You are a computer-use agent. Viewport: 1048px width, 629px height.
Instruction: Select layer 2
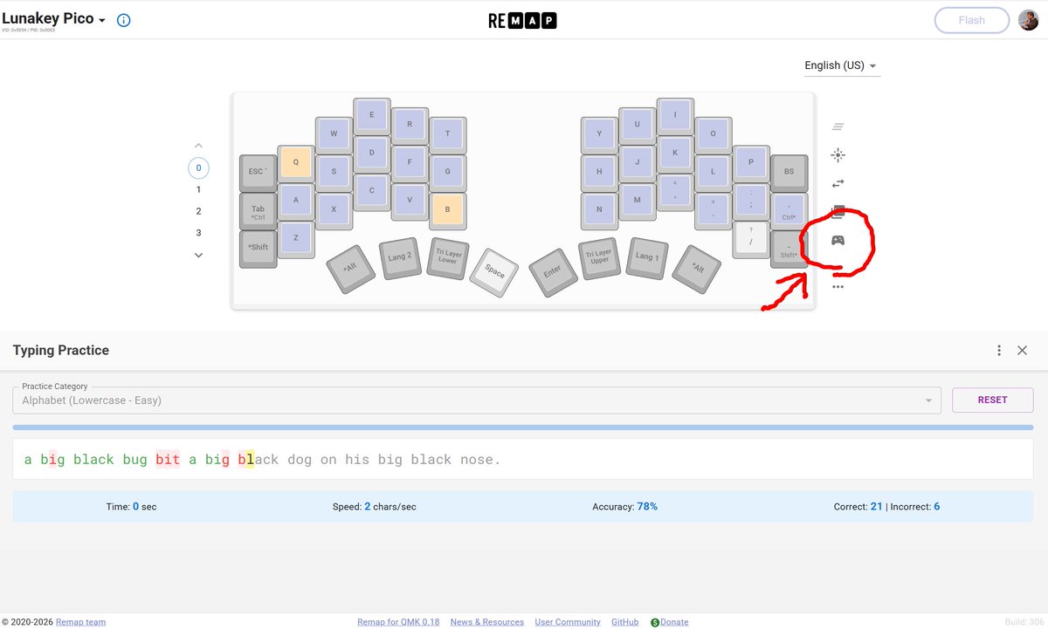tap(198, 211)
